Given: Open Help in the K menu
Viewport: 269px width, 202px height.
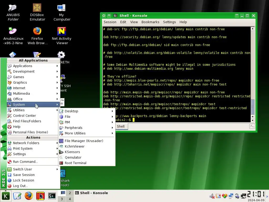Looking at the screenshot, I should [33, 127].
